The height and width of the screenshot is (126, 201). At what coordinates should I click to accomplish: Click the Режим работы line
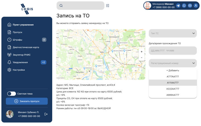point(83,108)
